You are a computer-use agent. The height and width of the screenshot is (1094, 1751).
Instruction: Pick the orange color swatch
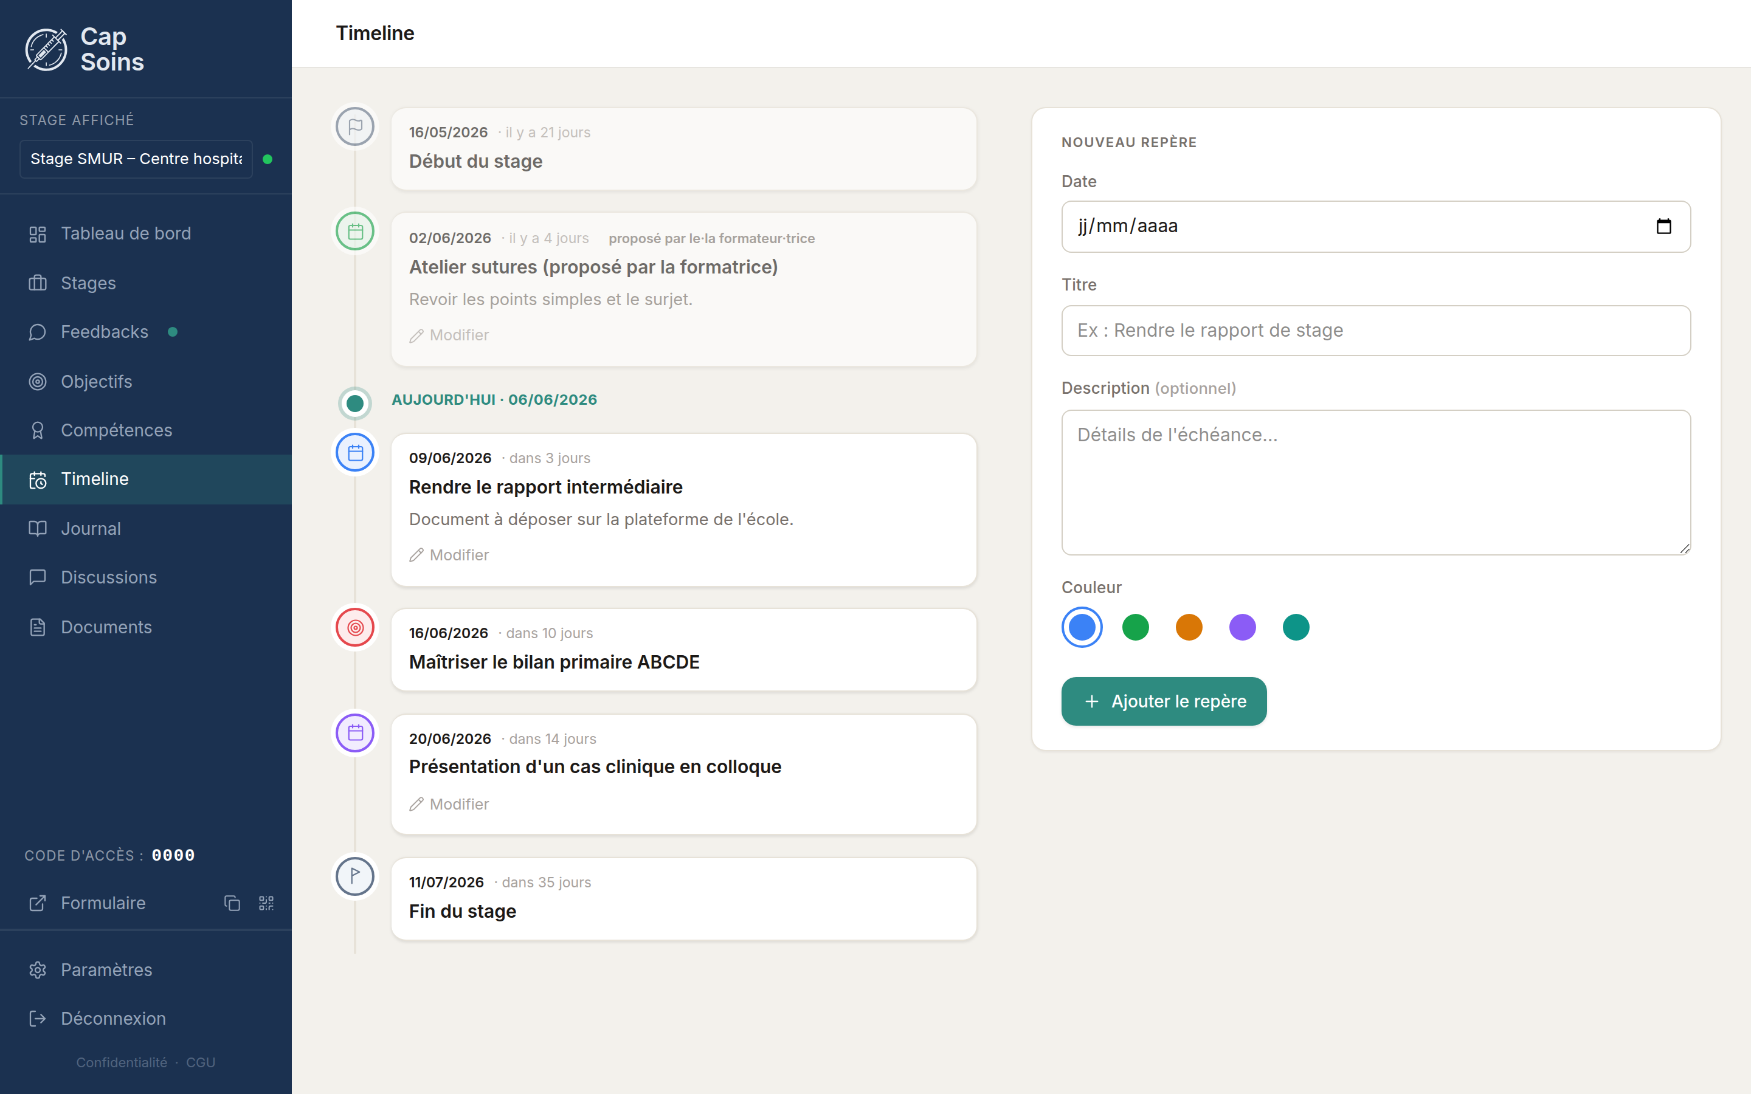(1189, 627)
